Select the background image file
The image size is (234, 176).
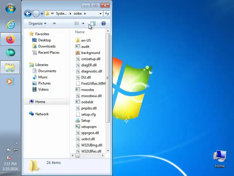91,53
